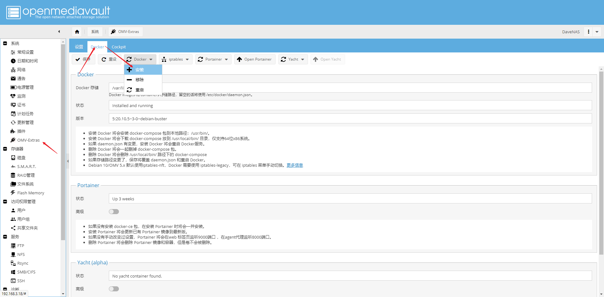Open 监测 monitoring page
The height and width of the screenshot is (297, 604).
[x=18, y=96]
